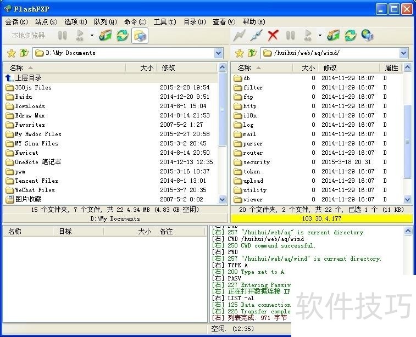Click the queue pane 目标 column header
The width and height of the screenshot is (416, 337).
[x=78, y=232]
